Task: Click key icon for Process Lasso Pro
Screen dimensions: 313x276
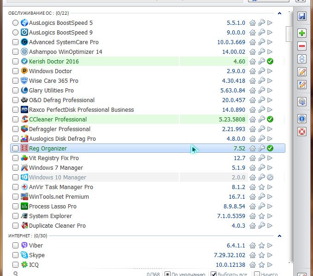Action: (x=261, y=206)
